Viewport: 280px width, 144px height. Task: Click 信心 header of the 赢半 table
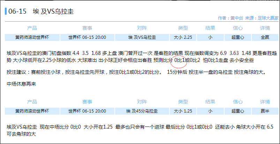238,102
